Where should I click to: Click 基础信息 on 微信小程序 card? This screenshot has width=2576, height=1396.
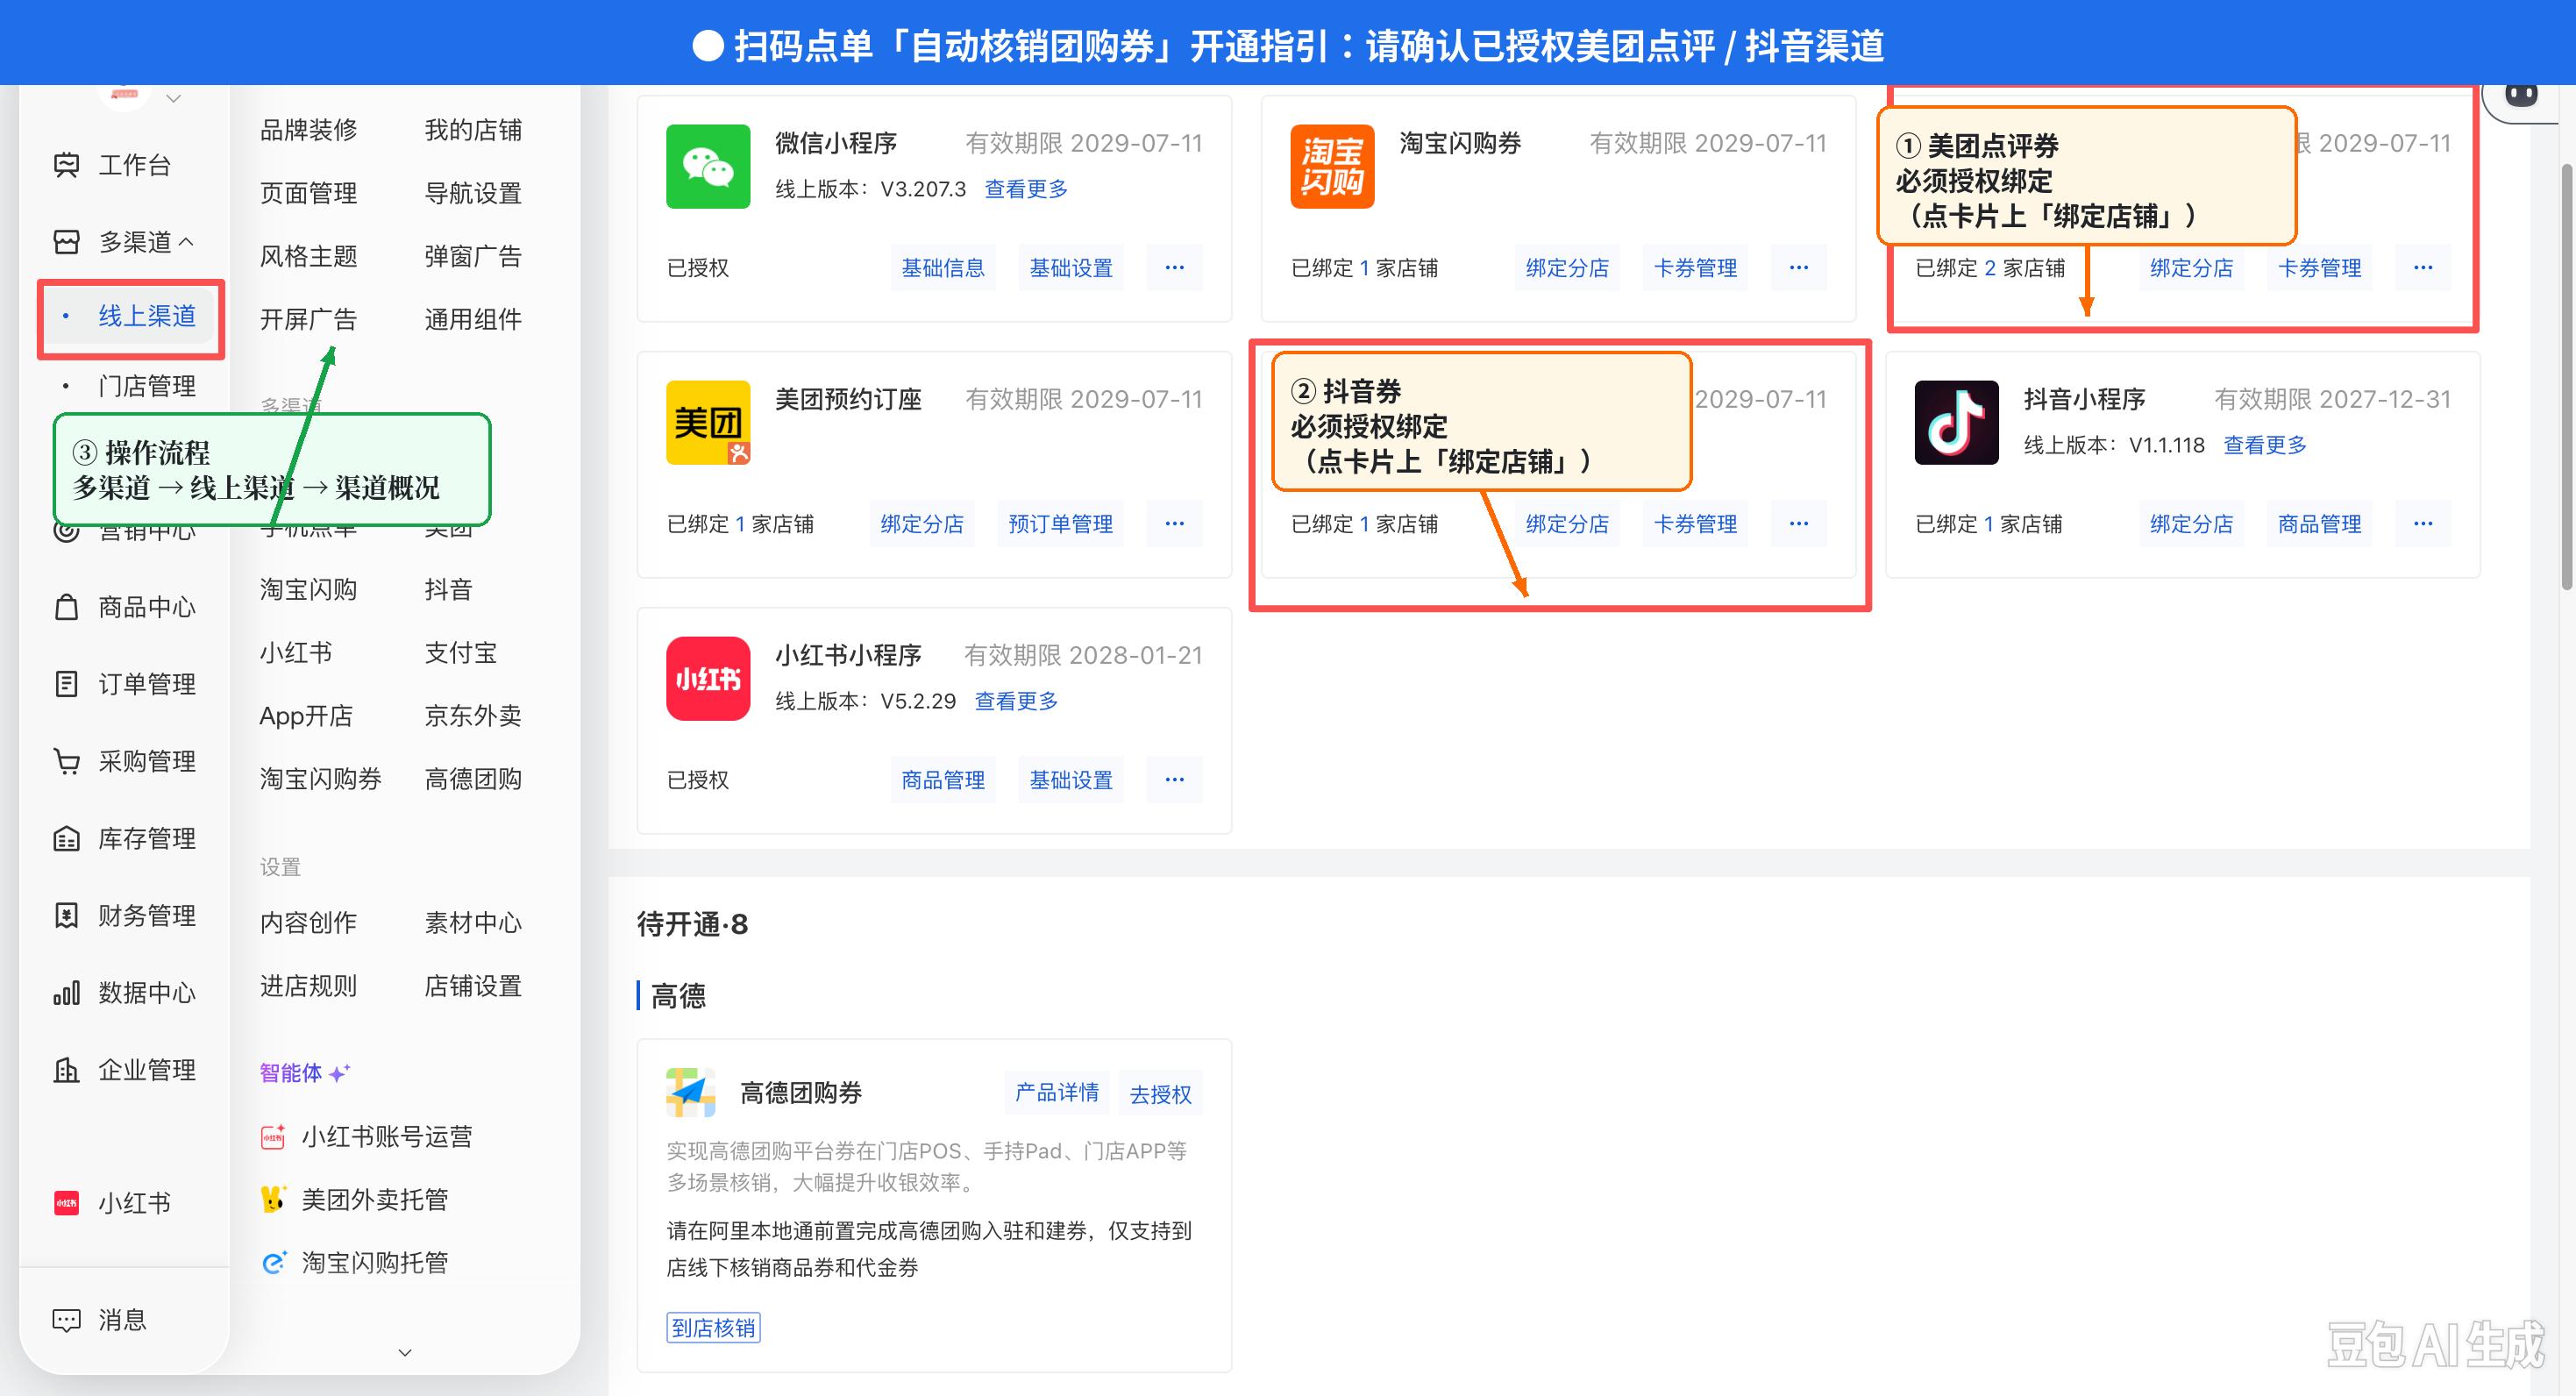tap(943, 268)
